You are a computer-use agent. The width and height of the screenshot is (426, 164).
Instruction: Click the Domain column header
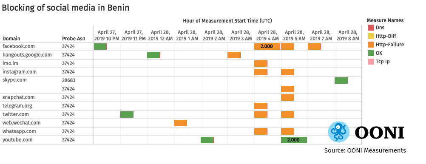click(11, 39)
